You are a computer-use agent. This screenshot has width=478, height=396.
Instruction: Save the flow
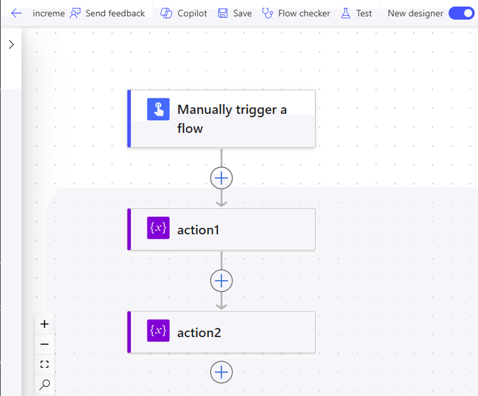tap(234, 13)
